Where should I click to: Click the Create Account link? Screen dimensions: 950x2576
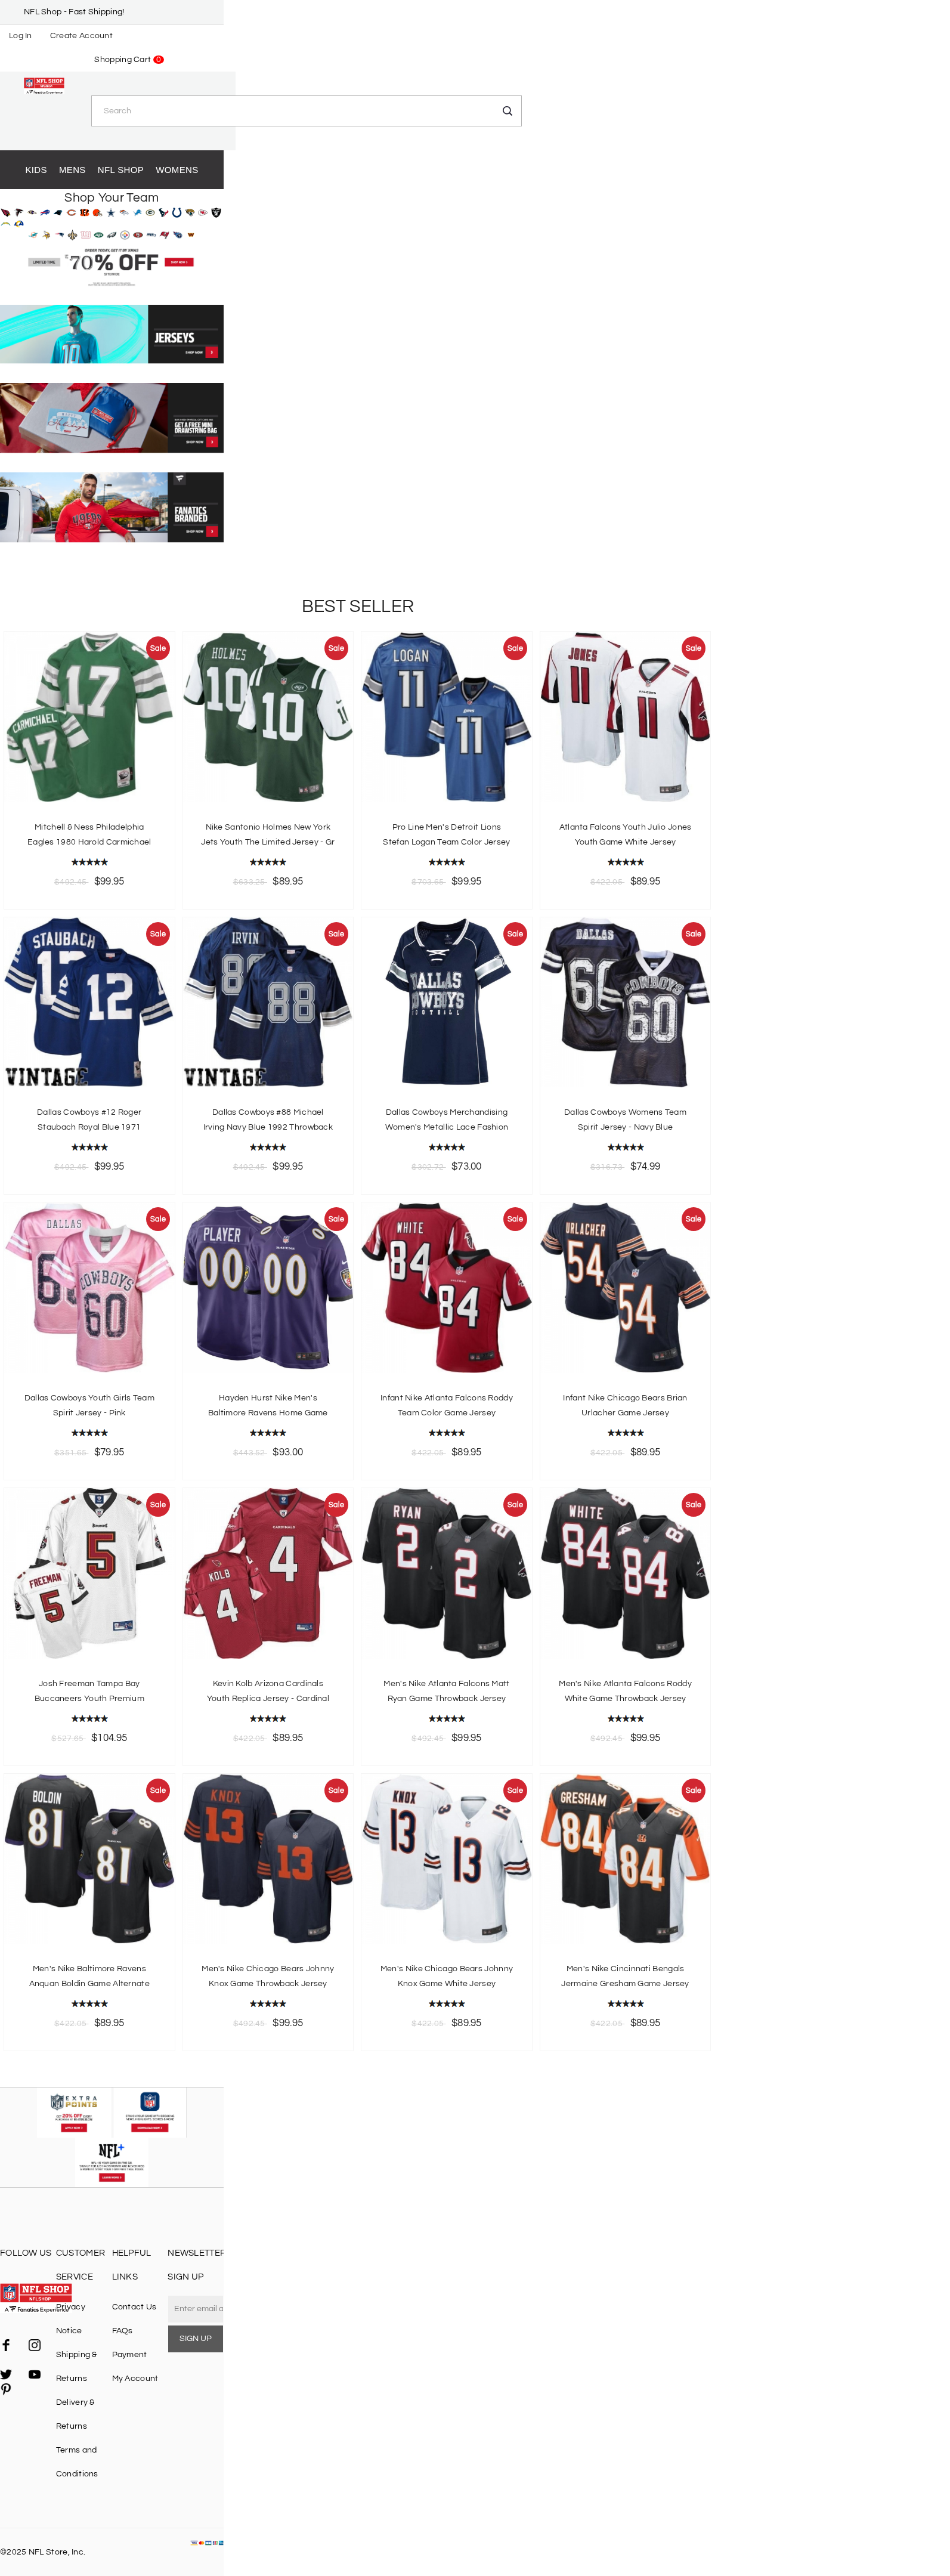click(81, 36)
